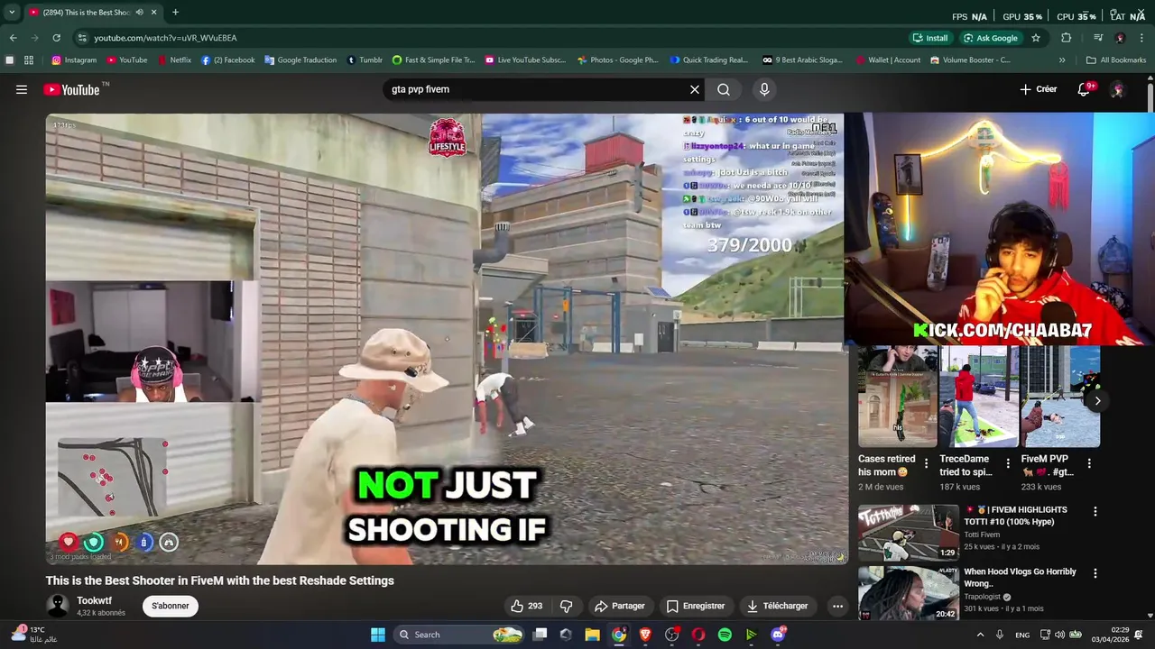Open a new browser tab with plus
The width and height of the screenshot is (1155, 649).
point(175,13)
